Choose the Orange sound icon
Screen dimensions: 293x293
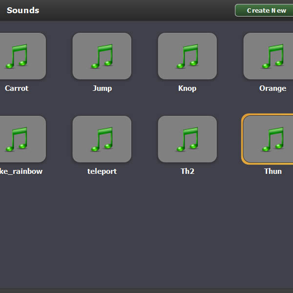pyautogui.click(x=269, y=56)
